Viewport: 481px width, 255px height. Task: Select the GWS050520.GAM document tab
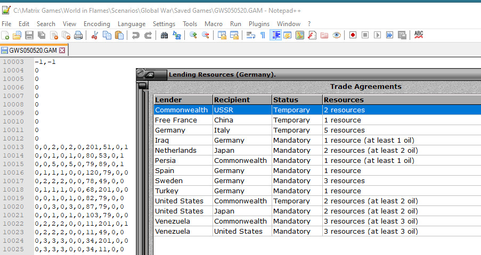coord(34,50)
